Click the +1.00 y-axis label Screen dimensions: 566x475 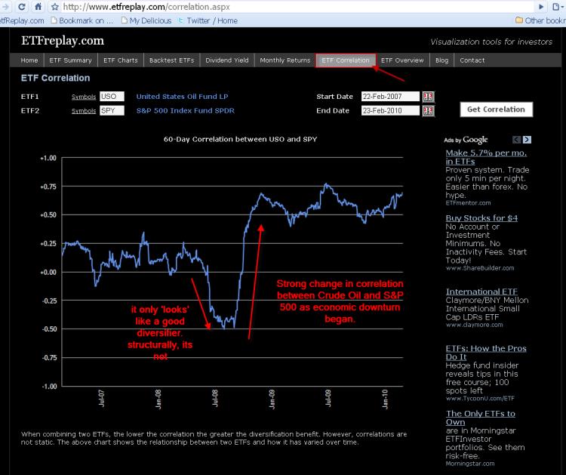[x=48, y=159]
